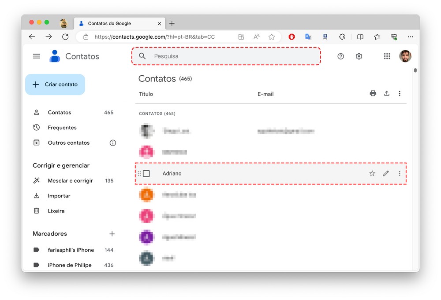Open the red shield extension icon
Viewport: 441px width, 300px height.
coord(292,37)
